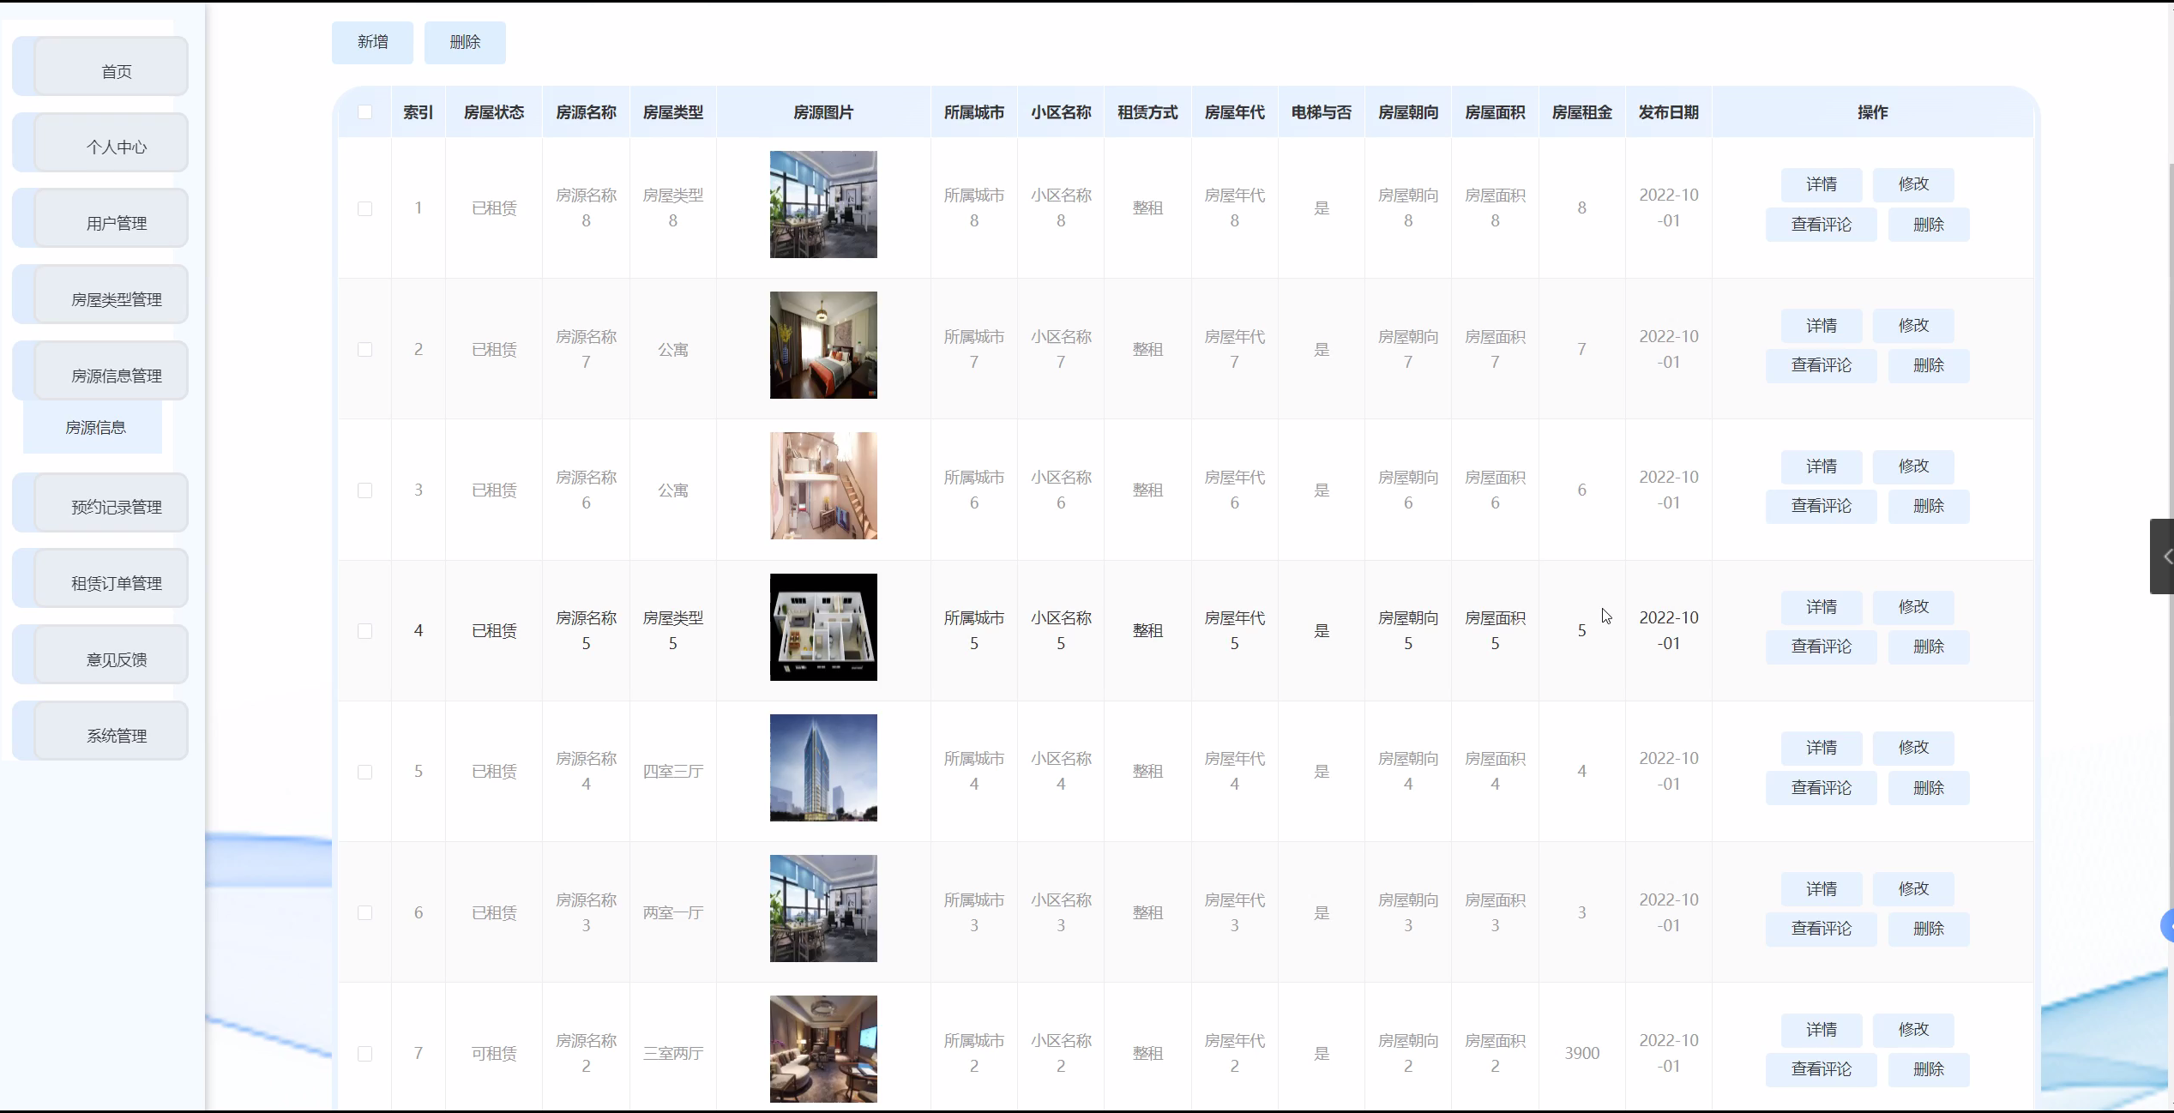Check the checkbox for row index 3
The width and height of the screenshot is (2174, 1113).
(365, 490)
